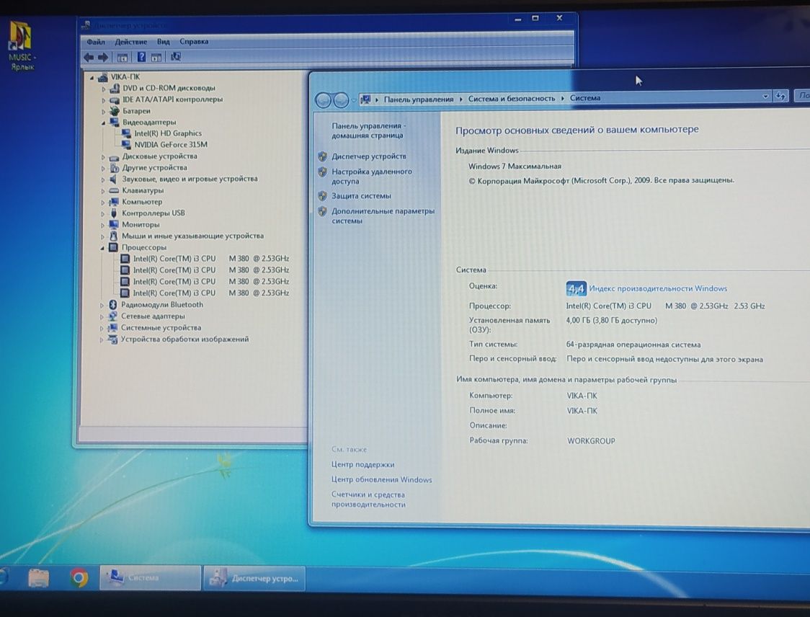Screen dimensions: 810x617
Task: Switch to the Система taskbar button
Action: pos(150,578)
